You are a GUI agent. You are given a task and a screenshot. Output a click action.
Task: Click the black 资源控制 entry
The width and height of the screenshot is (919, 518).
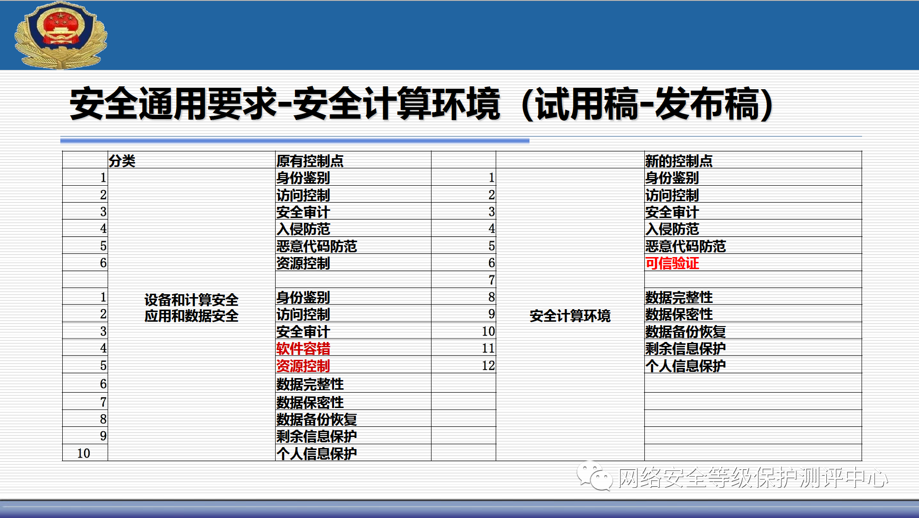[x=303, y=263]
